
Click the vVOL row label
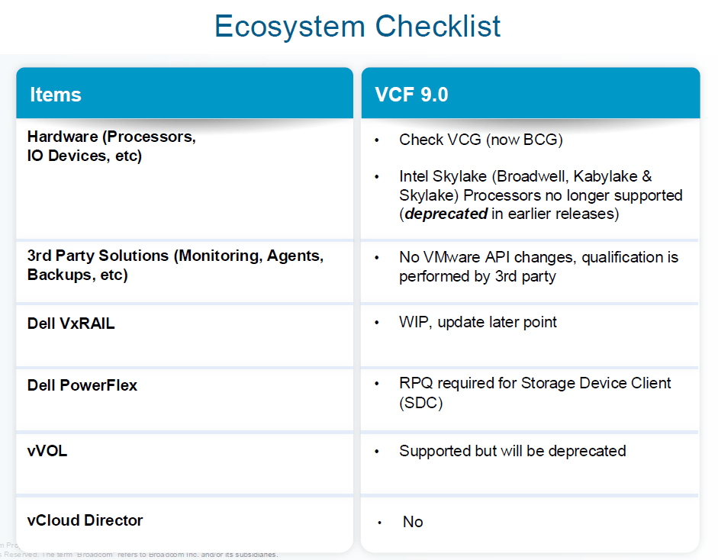click(47, 451)
